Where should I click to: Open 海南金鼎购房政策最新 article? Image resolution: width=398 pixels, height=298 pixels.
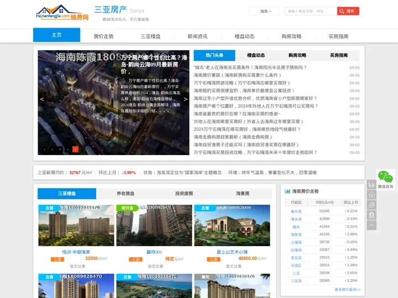(x=233, y=137)
